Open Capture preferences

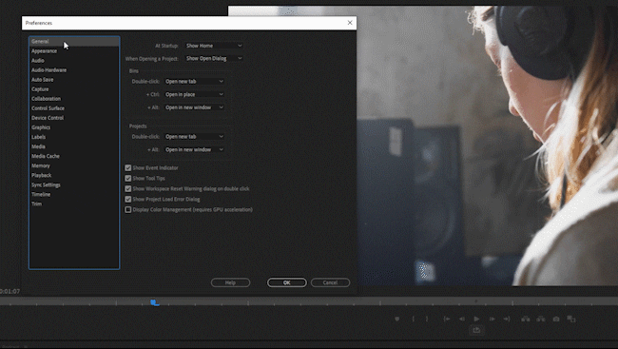click(x=74, y=89)
